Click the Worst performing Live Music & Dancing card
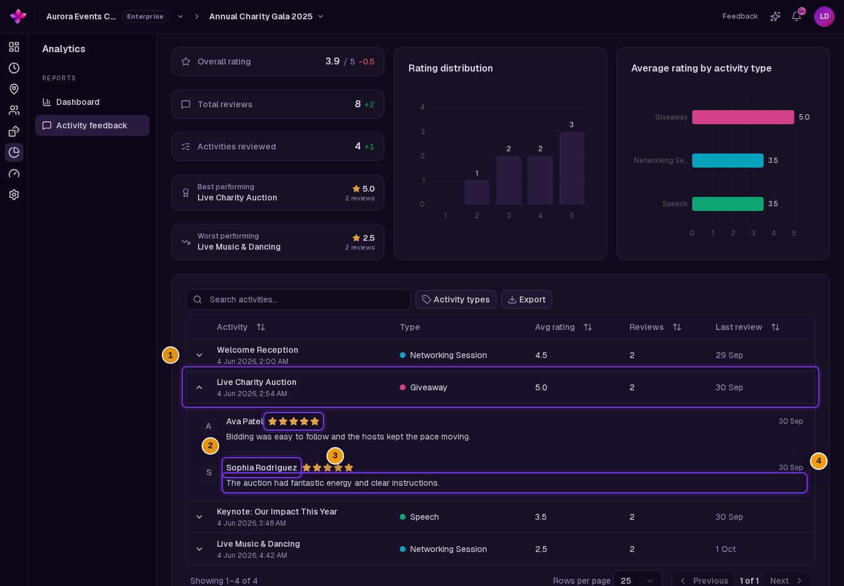 278,242
